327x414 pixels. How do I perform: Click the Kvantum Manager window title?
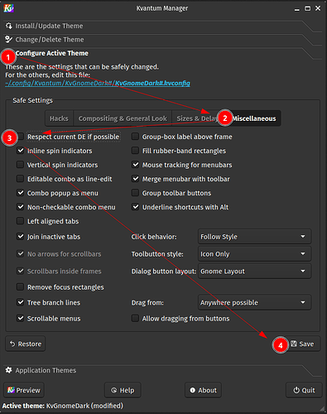pos(162,8)
